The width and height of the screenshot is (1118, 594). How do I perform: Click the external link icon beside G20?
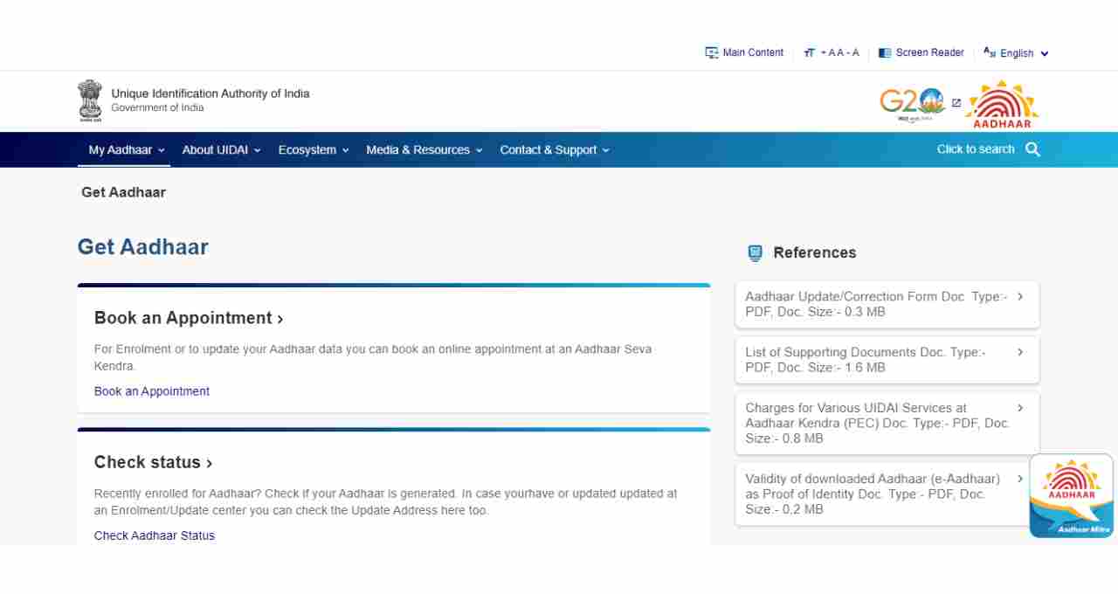pos(956,103)
